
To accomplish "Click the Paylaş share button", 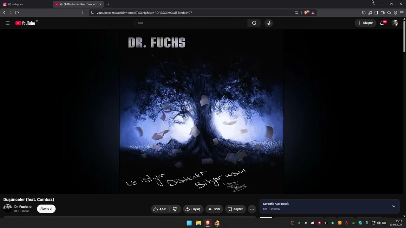I will click(x=193, y=209).
